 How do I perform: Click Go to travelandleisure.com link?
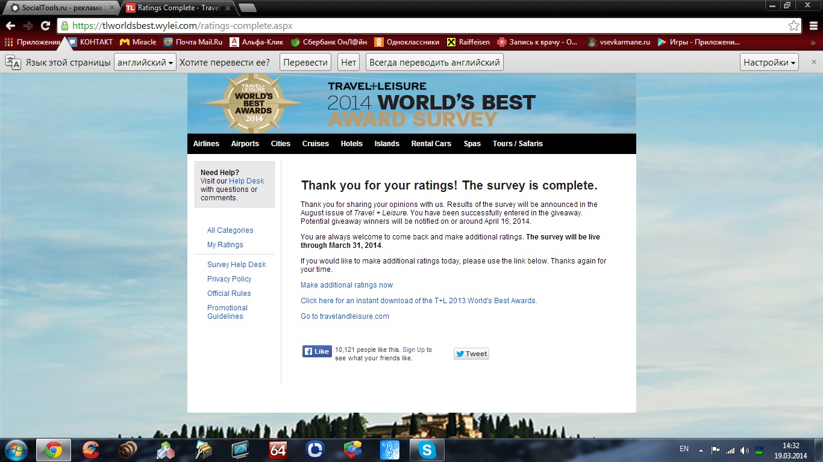[x=345, y=316]
